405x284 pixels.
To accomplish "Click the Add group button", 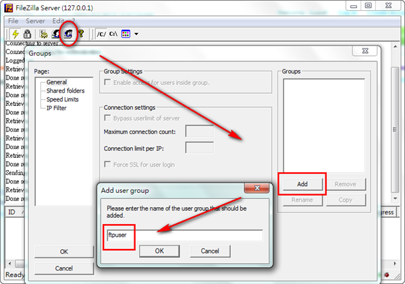I will point(302,184).
